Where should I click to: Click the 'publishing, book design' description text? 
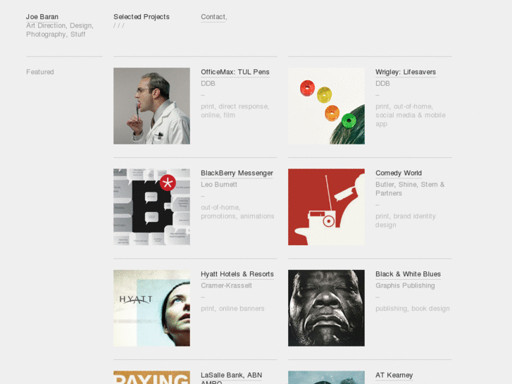pos(413,309)
